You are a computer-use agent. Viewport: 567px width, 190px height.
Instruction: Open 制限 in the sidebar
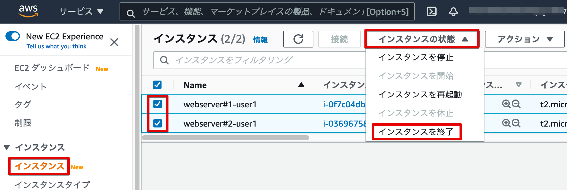tap(23, 123)
